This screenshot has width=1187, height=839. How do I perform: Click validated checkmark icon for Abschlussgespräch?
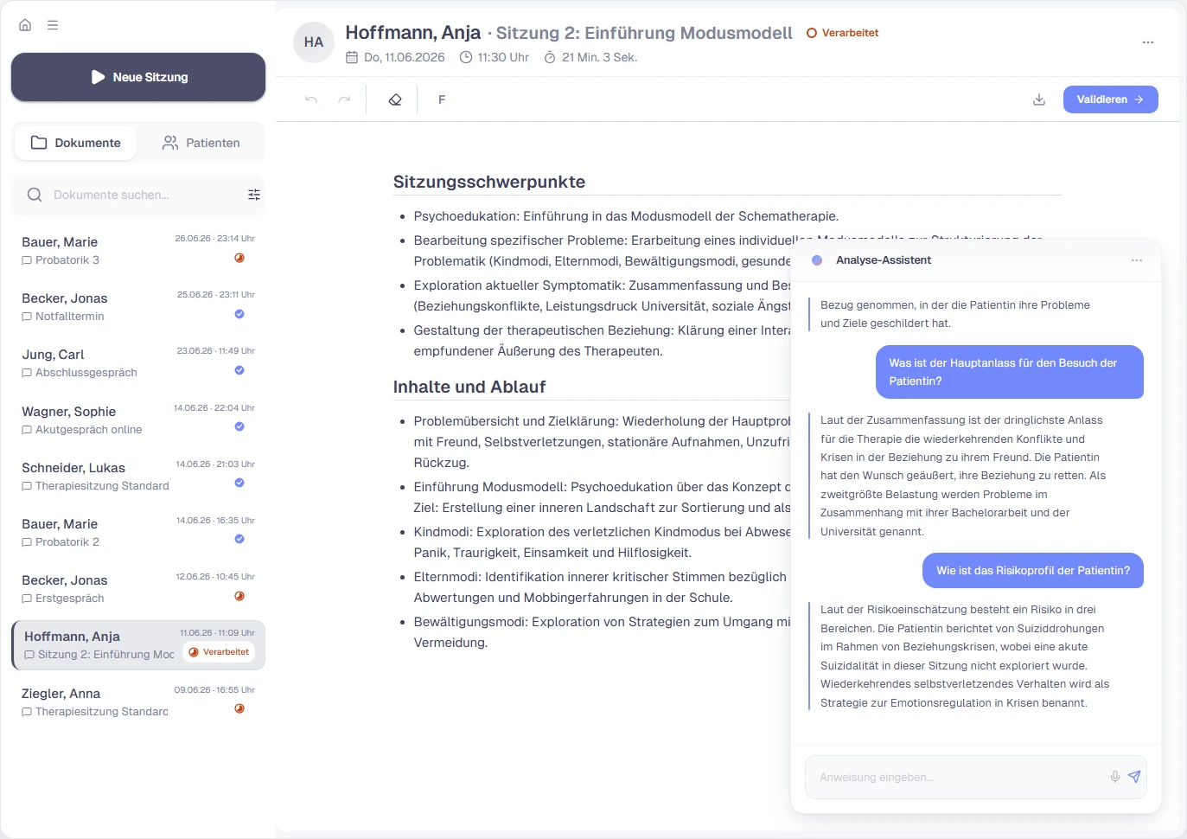click(239, 370)
